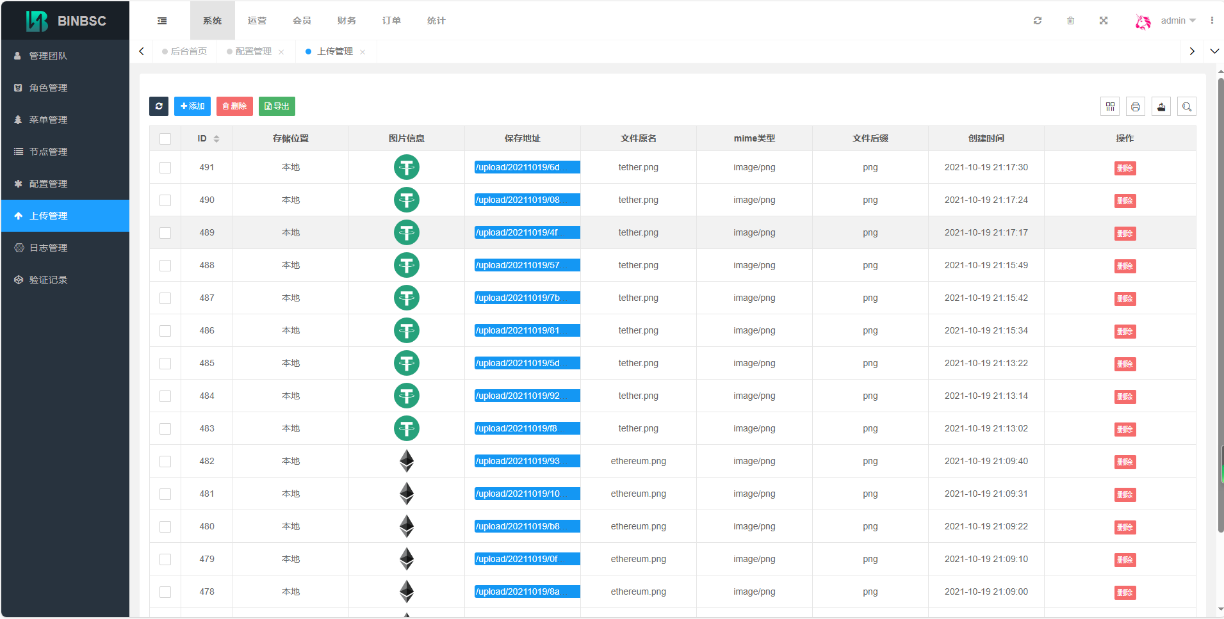
Task: Click the refresh icon in top header
Action: click(x=1037, y=20)
